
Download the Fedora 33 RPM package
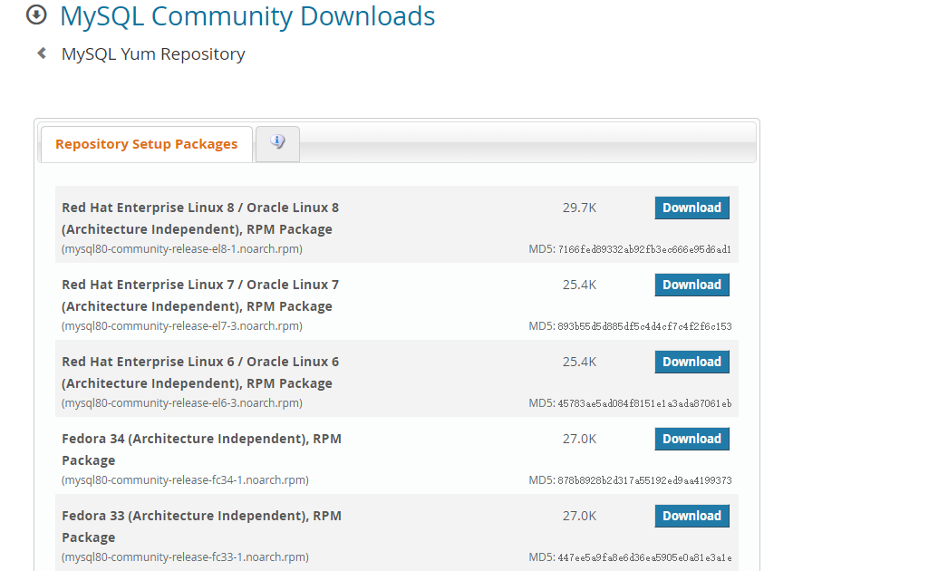click(692, 516)
